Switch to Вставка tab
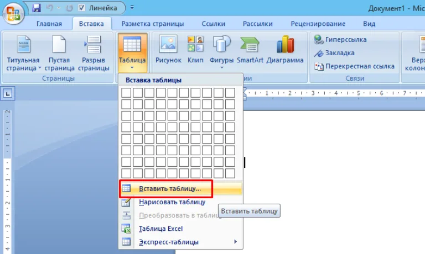The image size is (425, 254). click(x=91, y=24)
